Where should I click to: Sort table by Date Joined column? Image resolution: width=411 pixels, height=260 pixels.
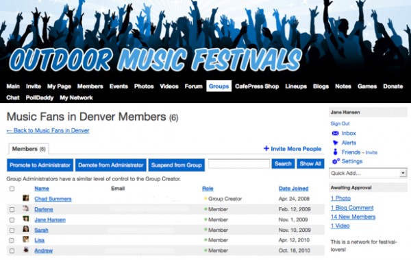click(x=294, y=188)
